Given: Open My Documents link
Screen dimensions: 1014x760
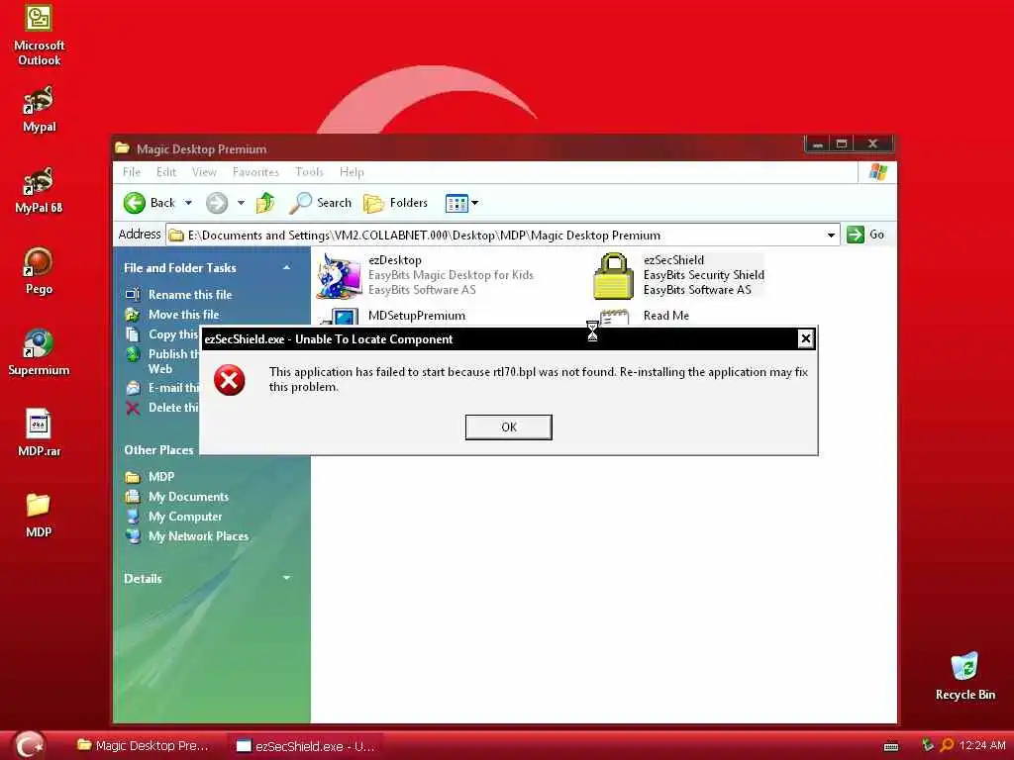Looking at the screenshot, I should pos(188,497).
